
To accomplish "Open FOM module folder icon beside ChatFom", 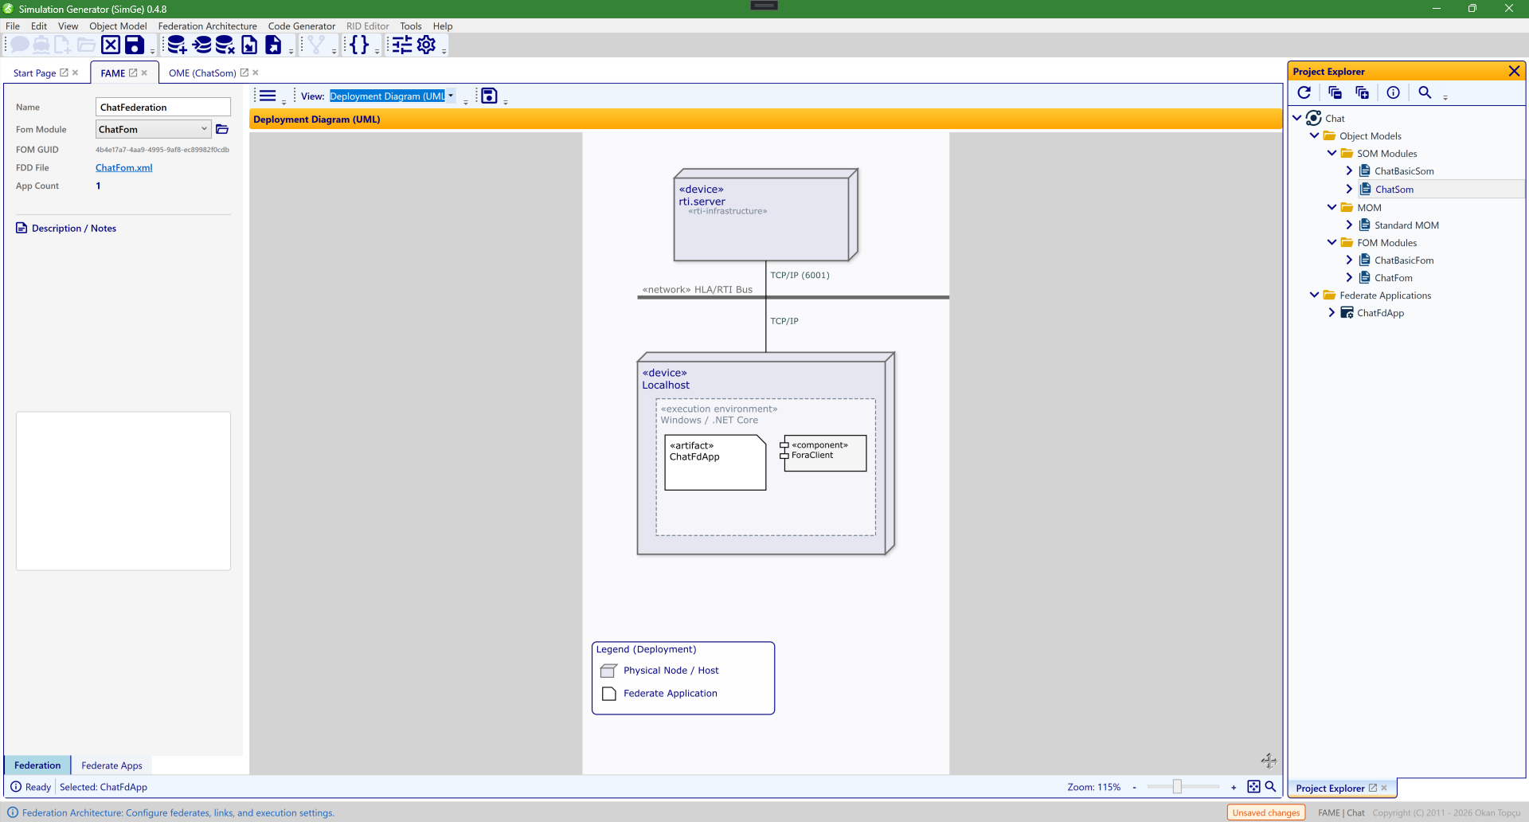I will [222, 129].
